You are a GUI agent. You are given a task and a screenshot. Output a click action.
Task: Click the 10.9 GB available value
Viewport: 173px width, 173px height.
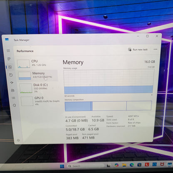click(x=98, y=120)
